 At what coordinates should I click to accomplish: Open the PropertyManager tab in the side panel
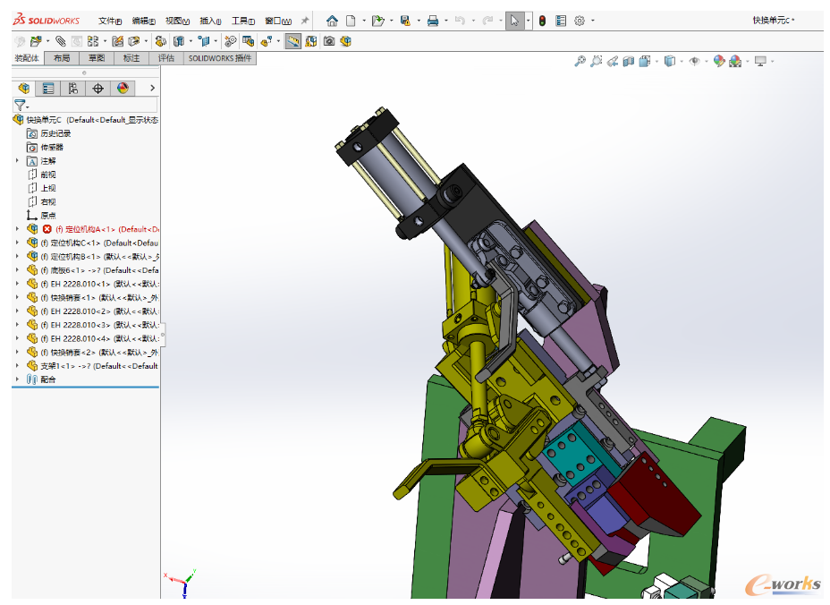48,88
